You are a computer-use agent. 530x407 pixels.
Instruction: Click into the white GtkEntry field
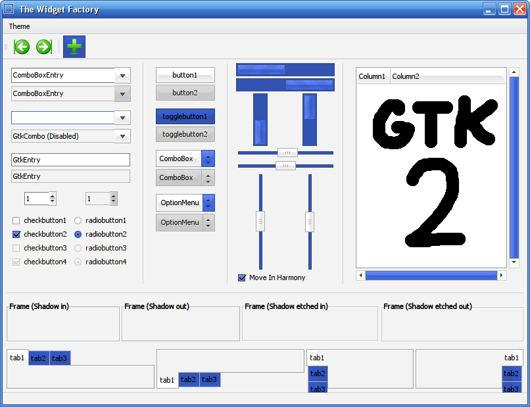tap(70, 160)
